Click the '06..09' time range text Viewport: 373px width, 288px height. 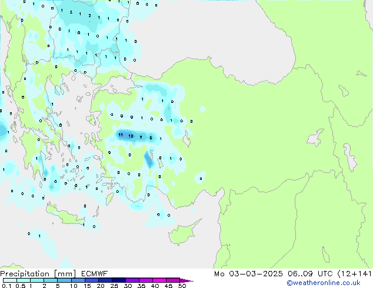[x=300, y=274]
